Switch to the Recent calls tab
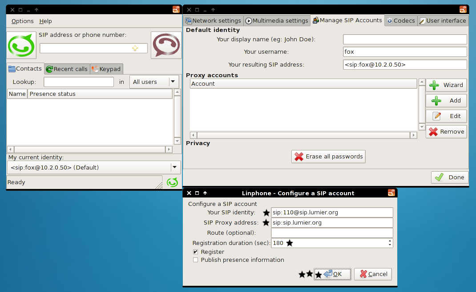Screen dimensions: 476x292 [67, 69]
